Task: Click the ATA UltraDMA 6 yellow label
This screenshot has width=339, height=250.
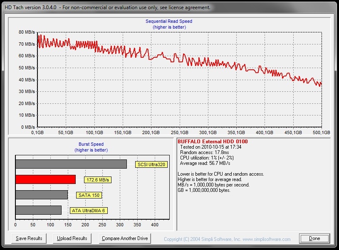Action: coord(88,211)
